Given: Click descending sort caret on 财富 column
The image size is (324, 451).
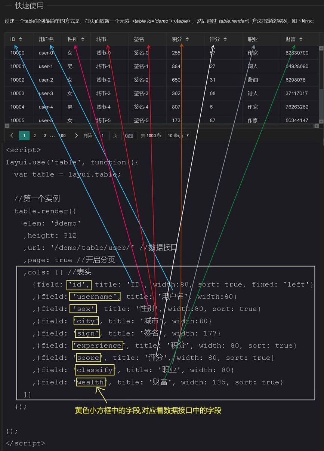Looking at the screenshot, I should (x=302, y=40).
